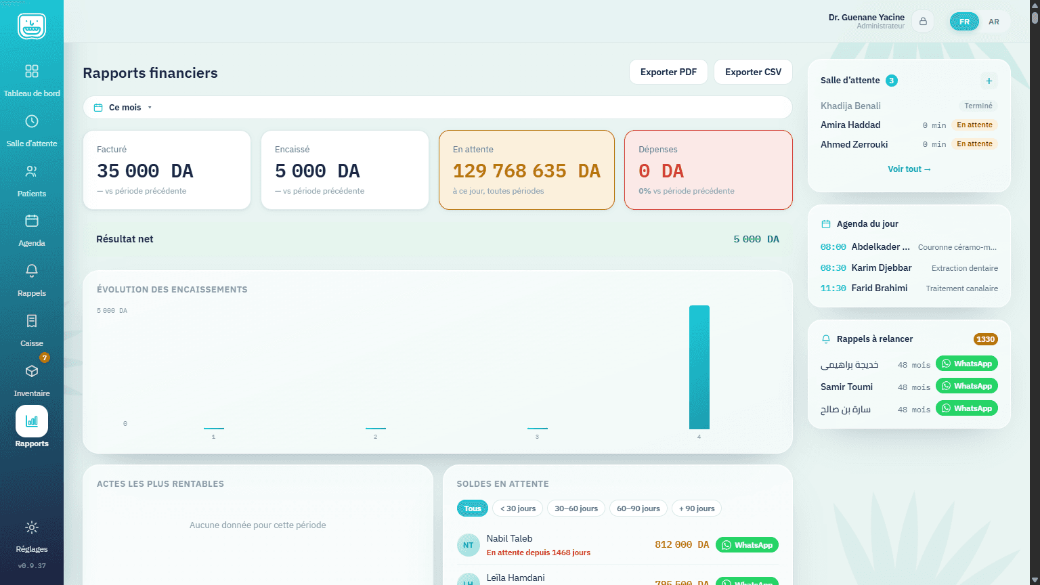Image resolution: width=1040 pixels, height=585 pixels.
Task: Open Farid Brahimi 11:30 appointment
Action: tap(909, 288)
